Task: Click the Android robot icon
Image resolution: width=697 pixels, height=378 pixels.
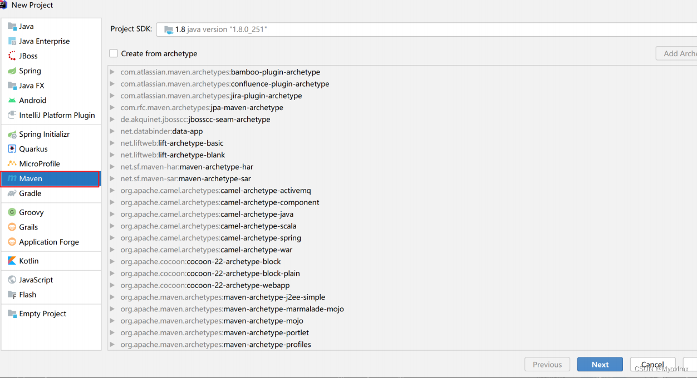Action: pyautogui.click(x=12, y=101)
